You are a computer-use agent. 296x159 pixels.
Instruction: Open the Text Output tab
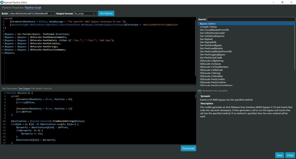tap(24, 89)
